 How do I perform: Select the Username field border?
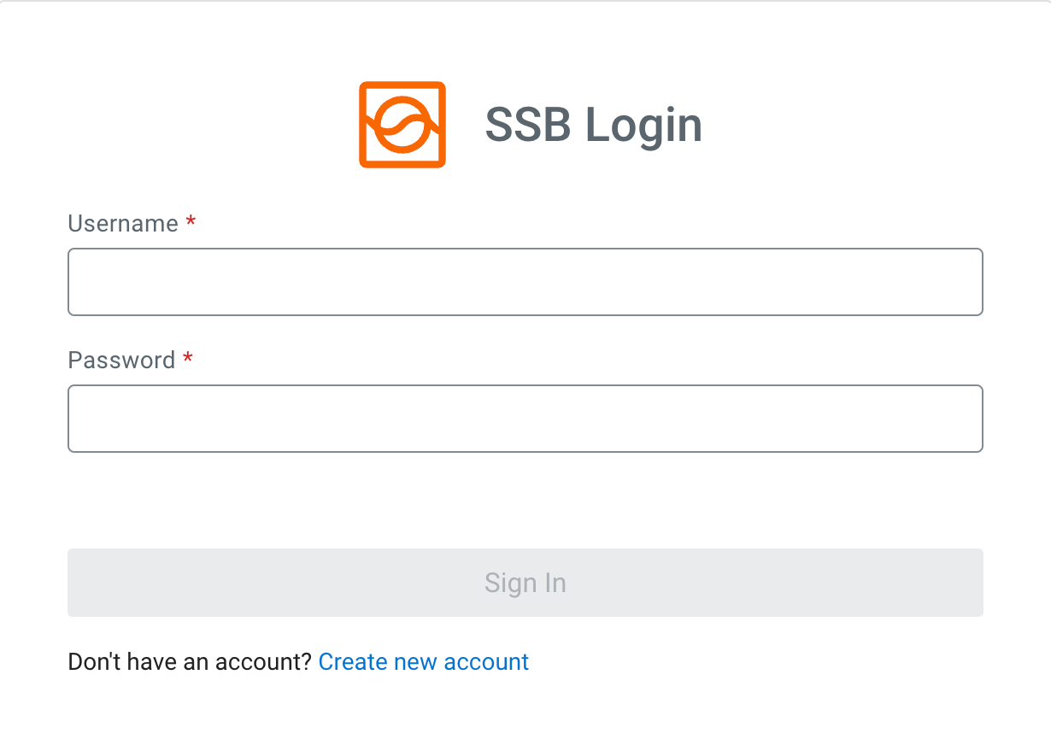pos(525,249)
